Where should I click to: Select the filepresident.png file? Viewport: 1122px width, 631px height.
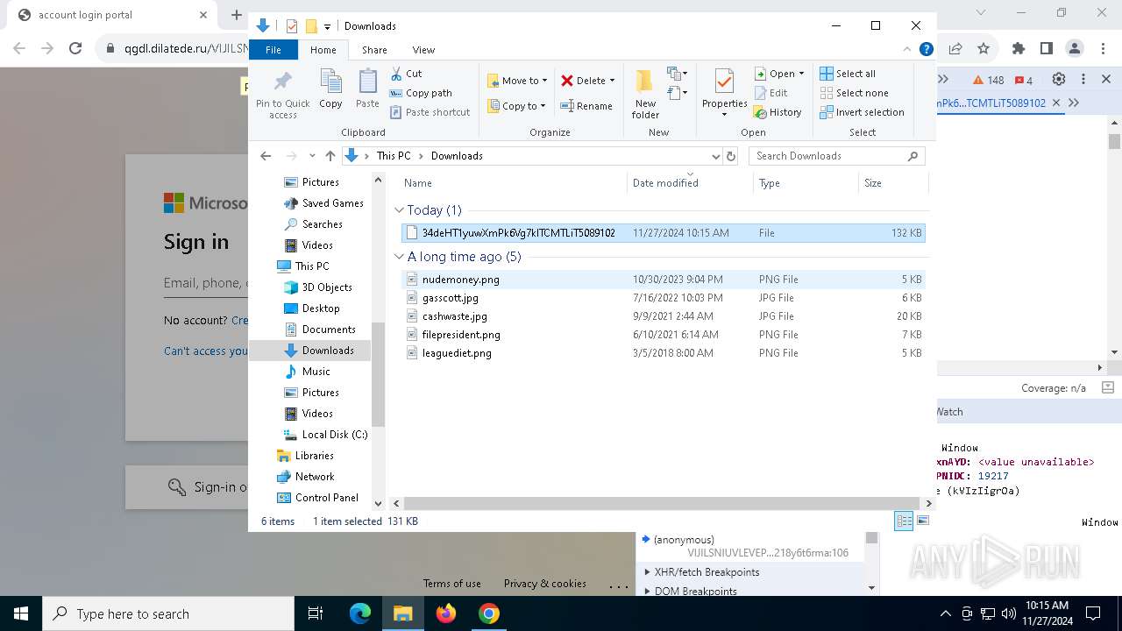click(x=663, y=335)
